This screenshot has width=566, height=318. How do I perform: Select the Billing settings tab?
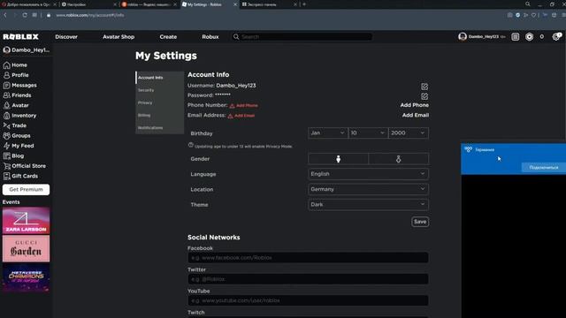(159, 116)
